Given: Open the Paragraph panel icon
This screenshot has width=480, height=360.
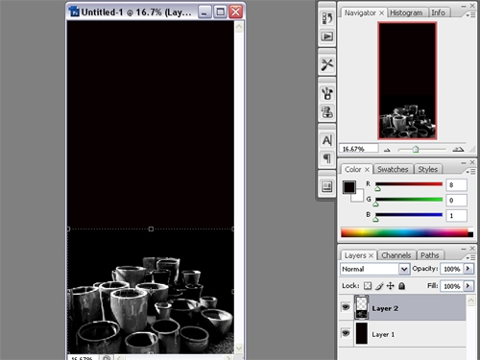Looking at the screenshot, I should [326, 158].
